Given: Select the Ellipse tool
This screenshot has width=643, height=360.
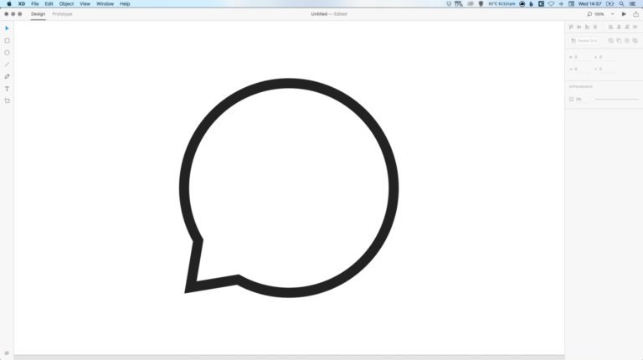Looking at the screenshot, I should [7, 53].
